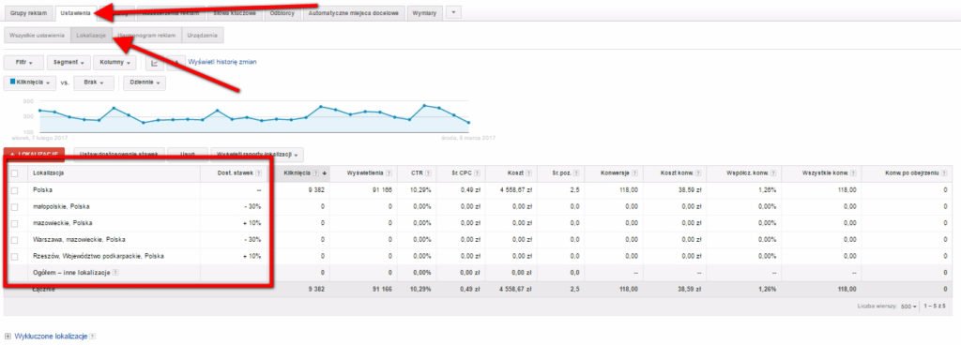This screenshot has width=961, height=345.
Task: Open help icon next to Konw. po obejrzeniu
Action: (943, 173)
